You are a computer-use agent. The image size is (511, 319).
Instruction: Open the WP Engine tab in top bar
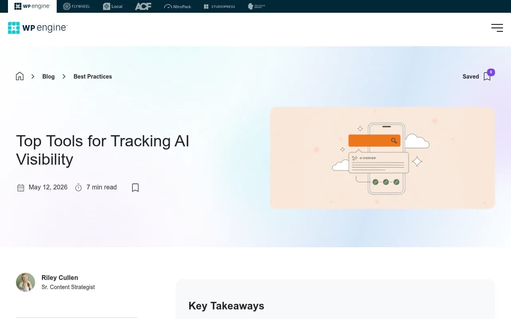point(32,6)
